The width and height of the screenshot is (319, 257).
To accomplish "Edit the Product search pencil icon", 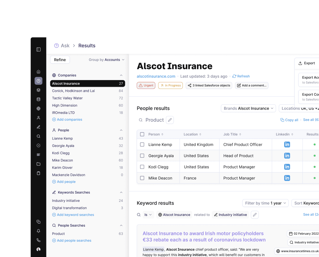I will pyautogui.click(x=170, y=120).
